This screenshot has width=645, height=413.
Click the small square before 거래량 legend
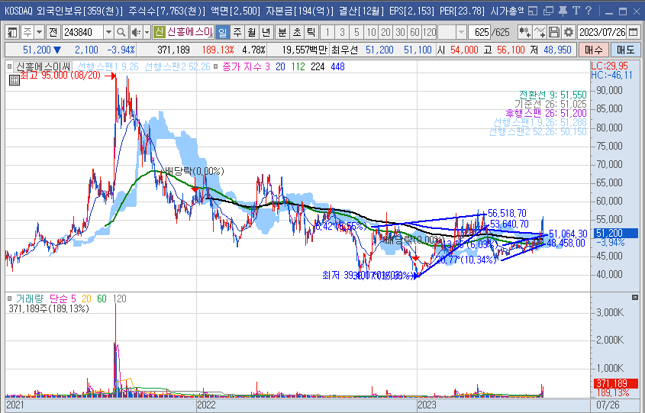click(x=9, y=298)
